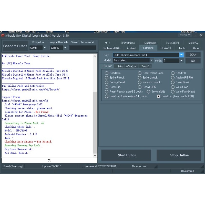This screenshot has width=205, height=205.
Task: Click 'Frp Lock Removed ok..' log line
Action: point(19,149)
